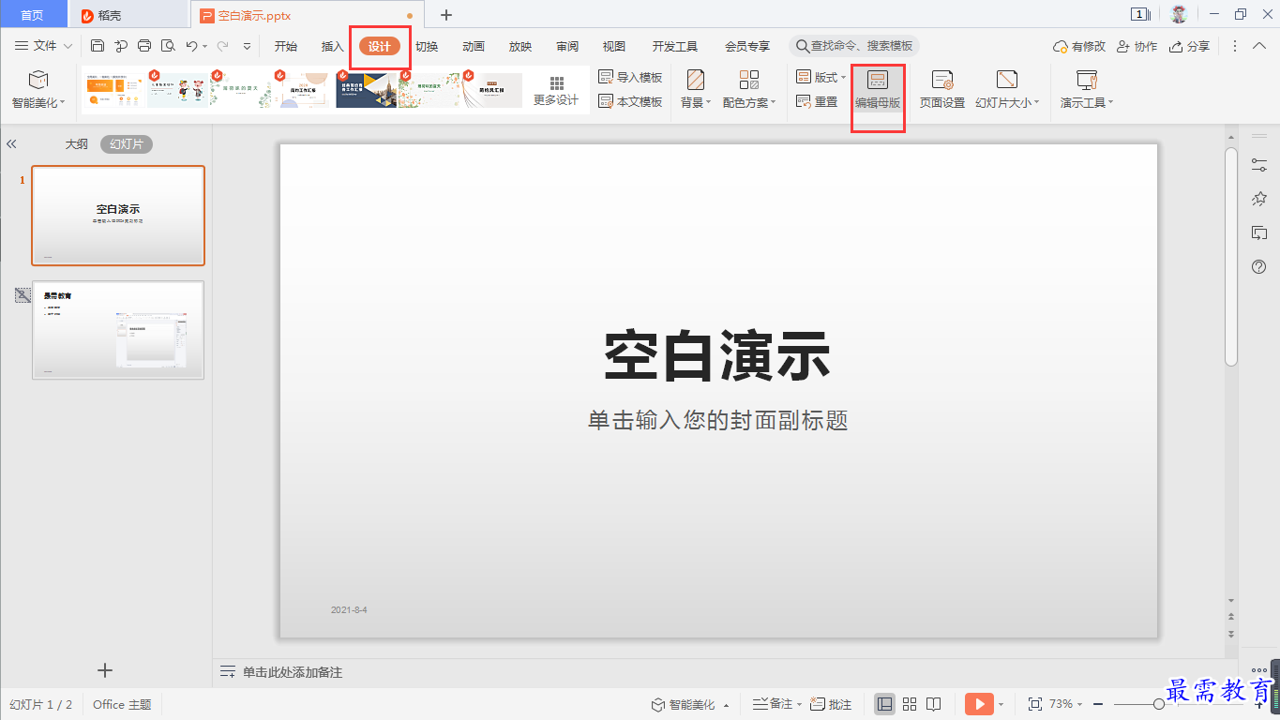Click the zoom slider handle

1159,704
